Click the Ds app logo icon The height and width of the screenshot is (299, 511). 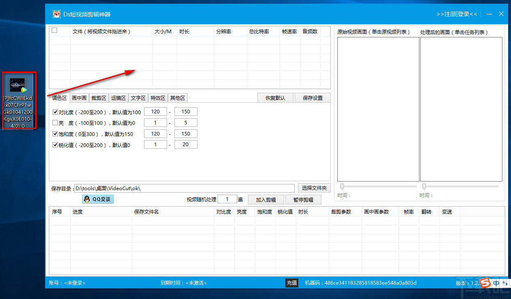coord(56,14)
